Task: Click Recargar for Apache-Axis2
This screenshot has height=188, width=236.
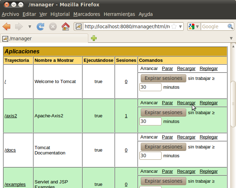Action: point(186,103)
